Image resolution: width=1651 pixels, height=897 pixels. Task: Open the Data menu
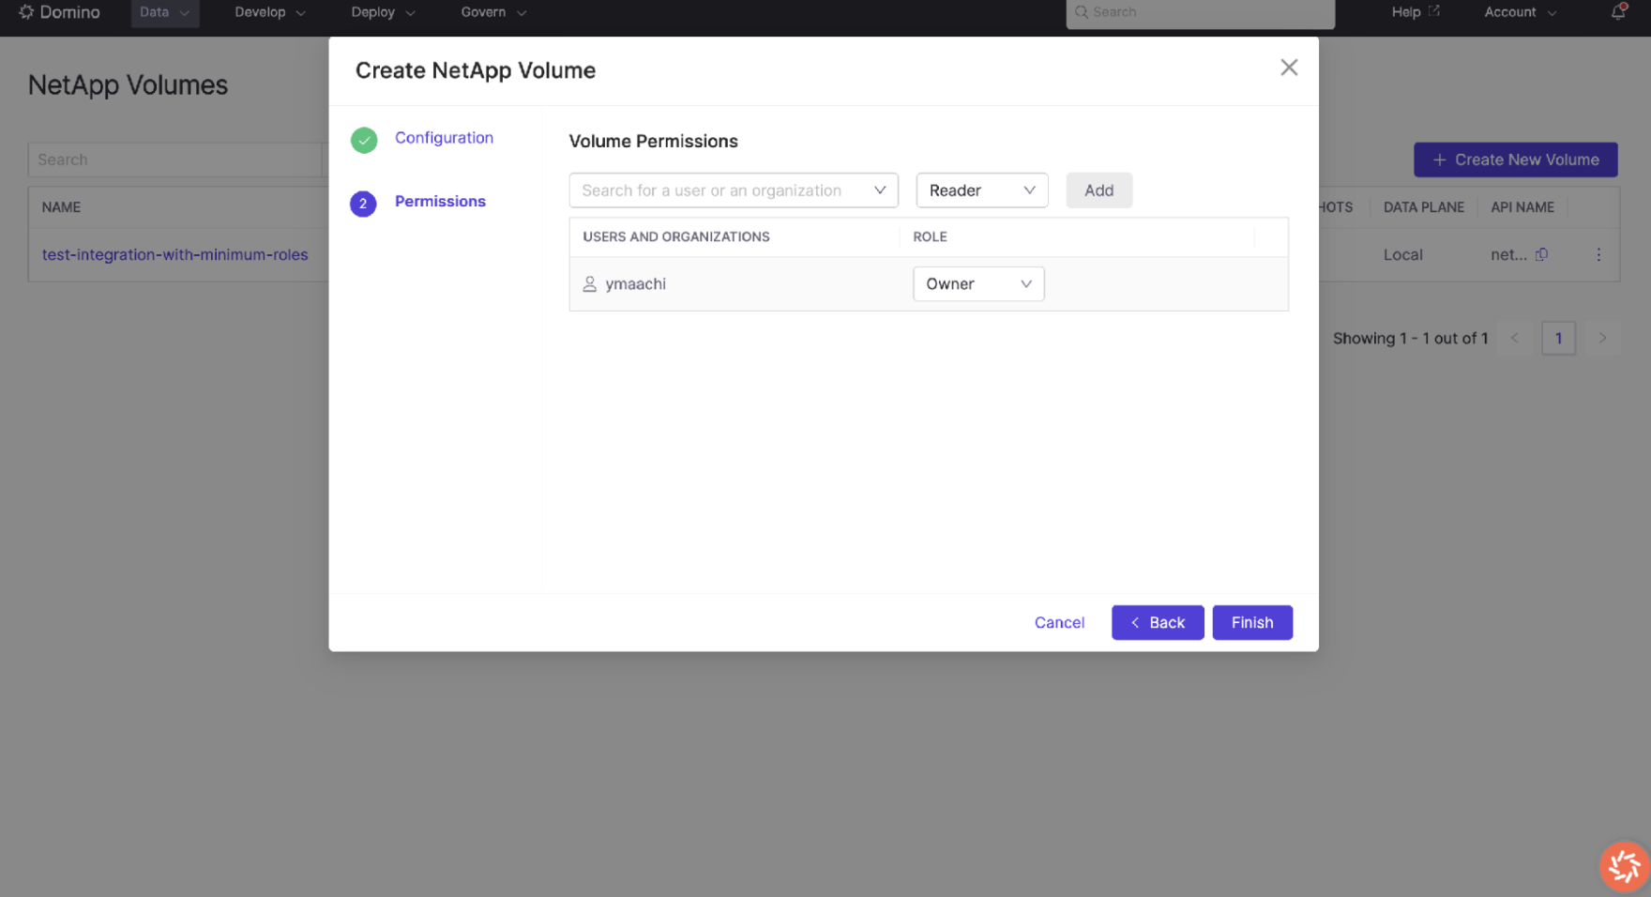164,12
